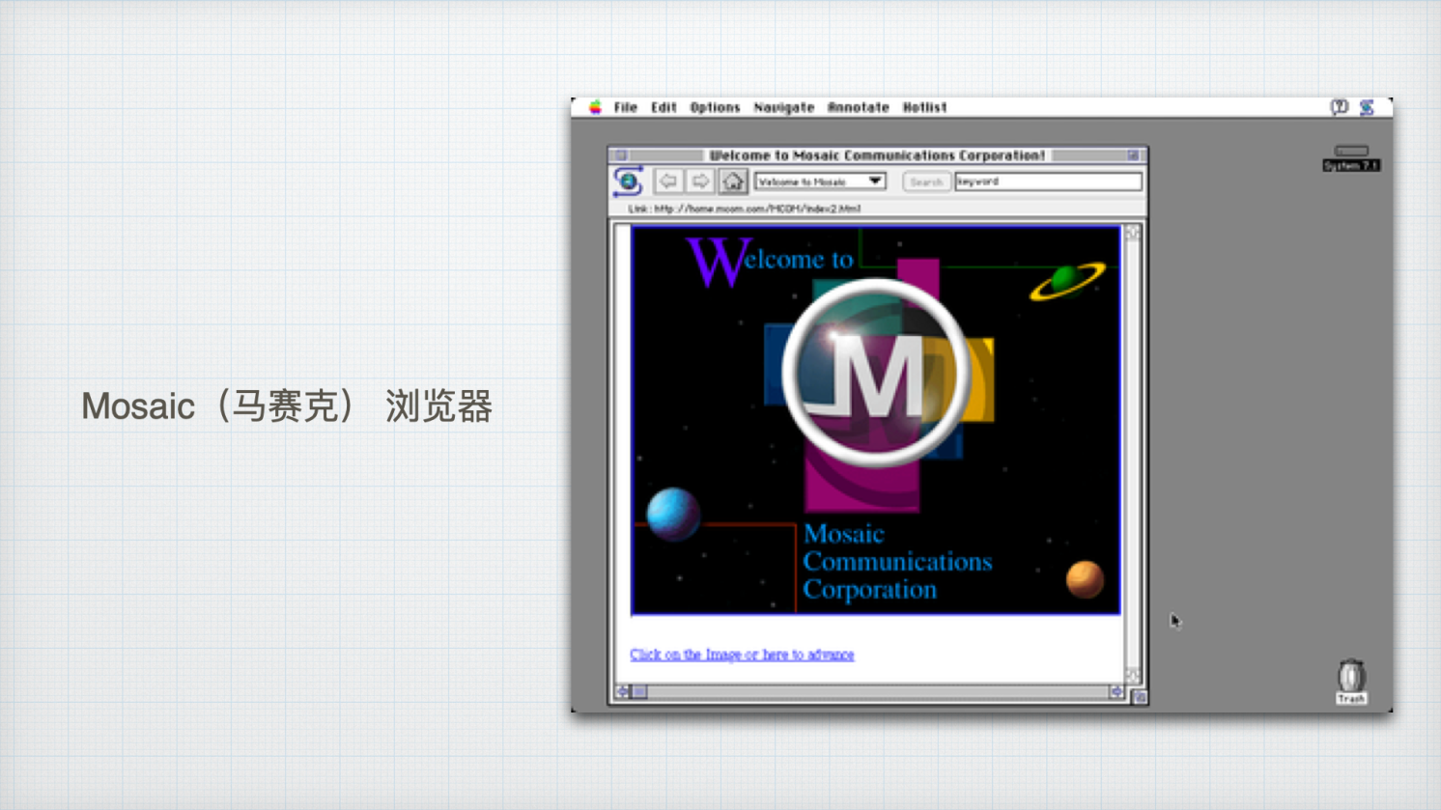
Task: Click the application switcher icon in menu bar
Action: click(1367, 107)
